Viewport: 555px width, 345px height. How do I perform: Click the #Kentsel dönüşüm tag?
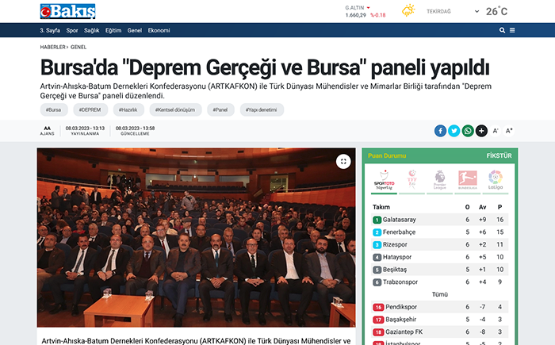[175, 109]
